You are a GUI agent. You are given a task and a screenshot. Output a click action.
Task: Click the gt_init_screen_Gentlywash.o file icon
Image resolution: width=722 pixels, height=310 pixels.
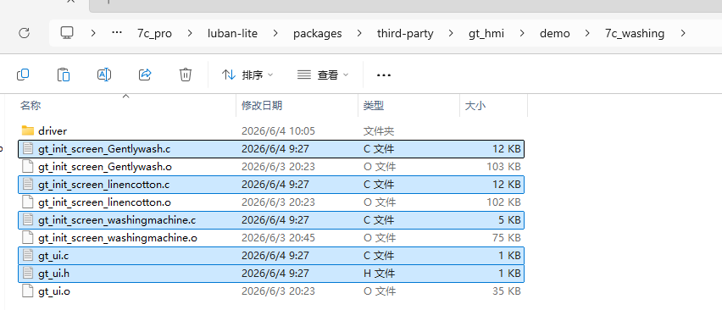[x=28, y=167]
